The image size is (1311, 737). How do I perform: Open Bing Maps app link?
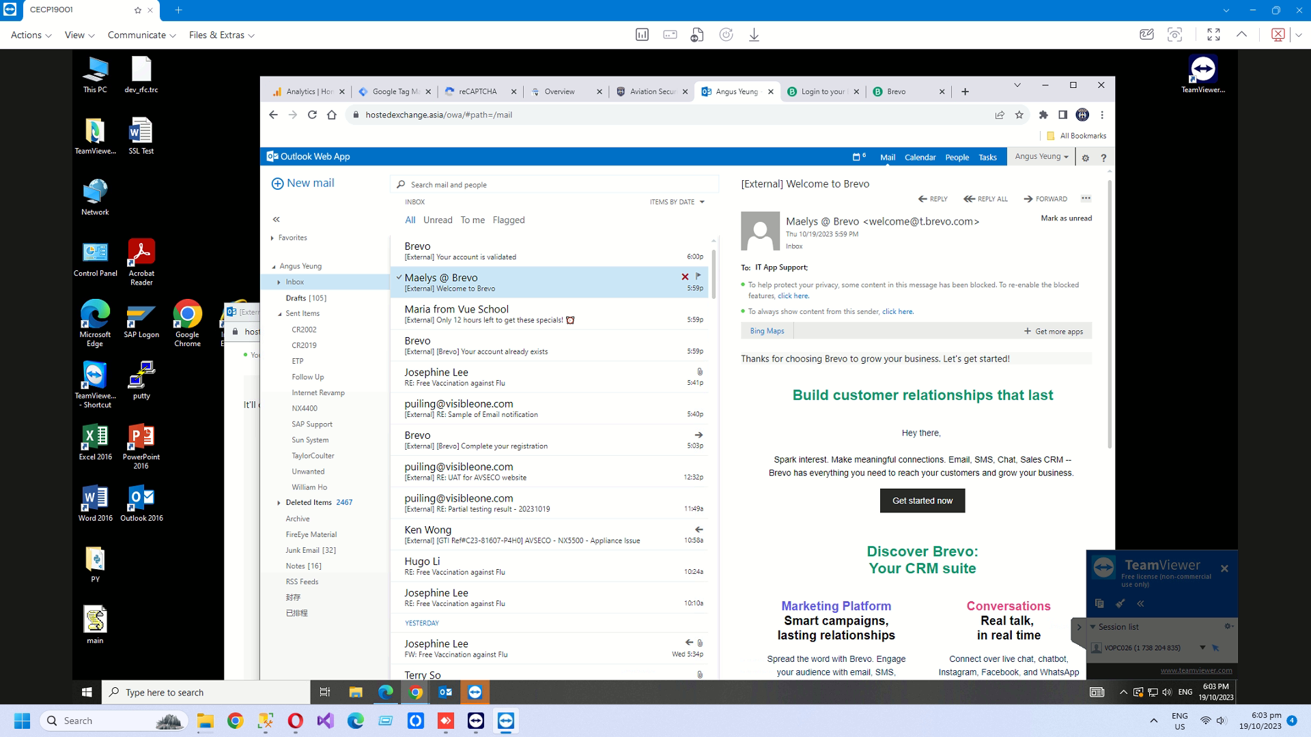(767, 331)
